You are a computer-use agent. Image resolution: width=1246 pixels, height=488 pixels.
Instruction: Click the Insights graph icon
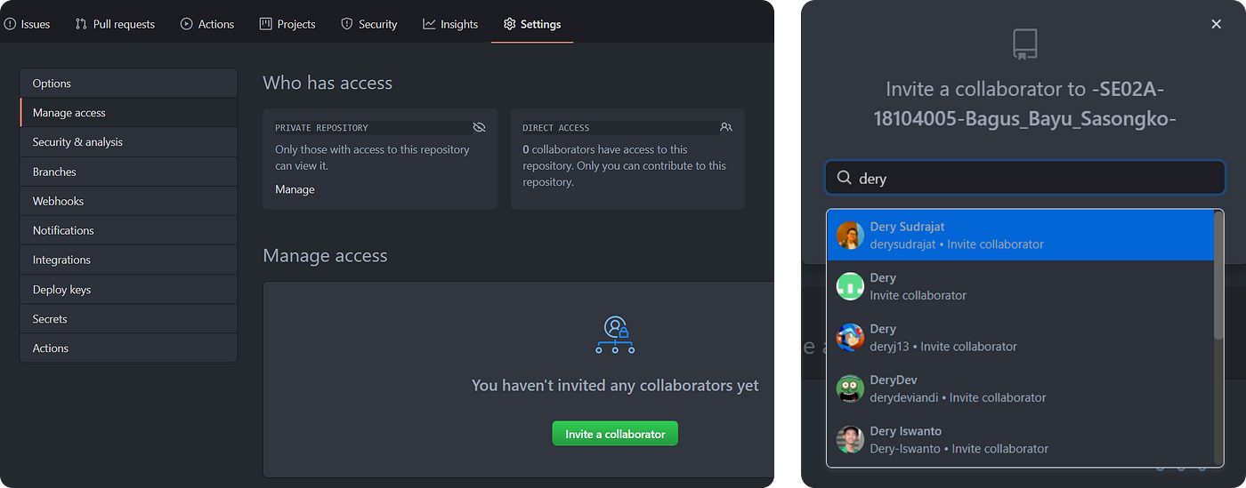429,24
